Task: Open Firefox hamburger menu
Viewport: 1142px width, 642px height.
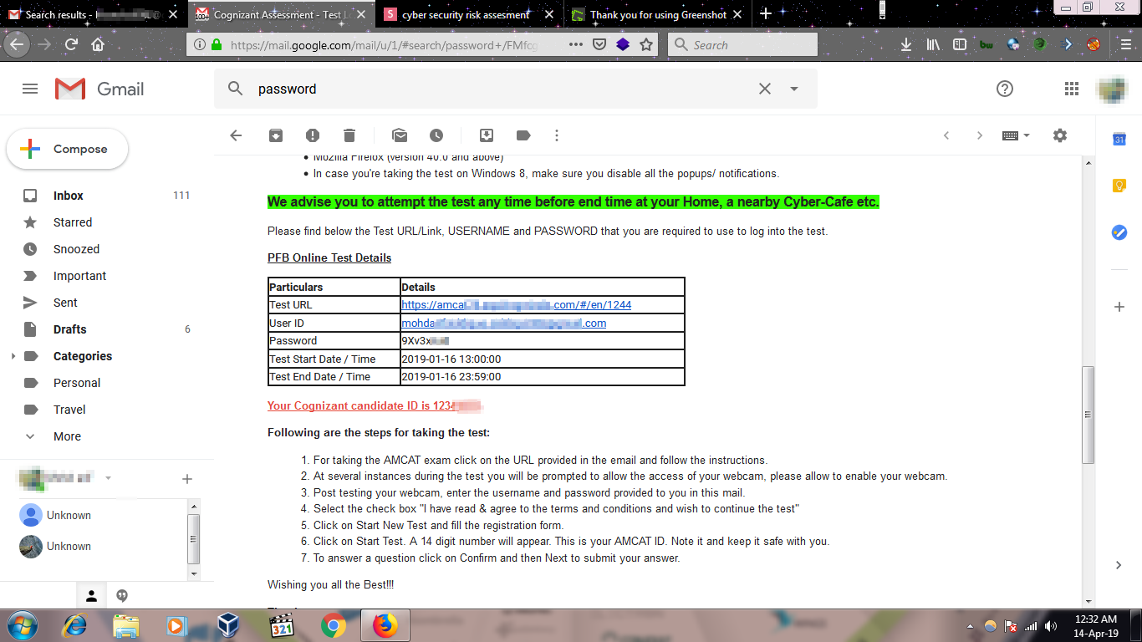Action: pos(1125,45)
